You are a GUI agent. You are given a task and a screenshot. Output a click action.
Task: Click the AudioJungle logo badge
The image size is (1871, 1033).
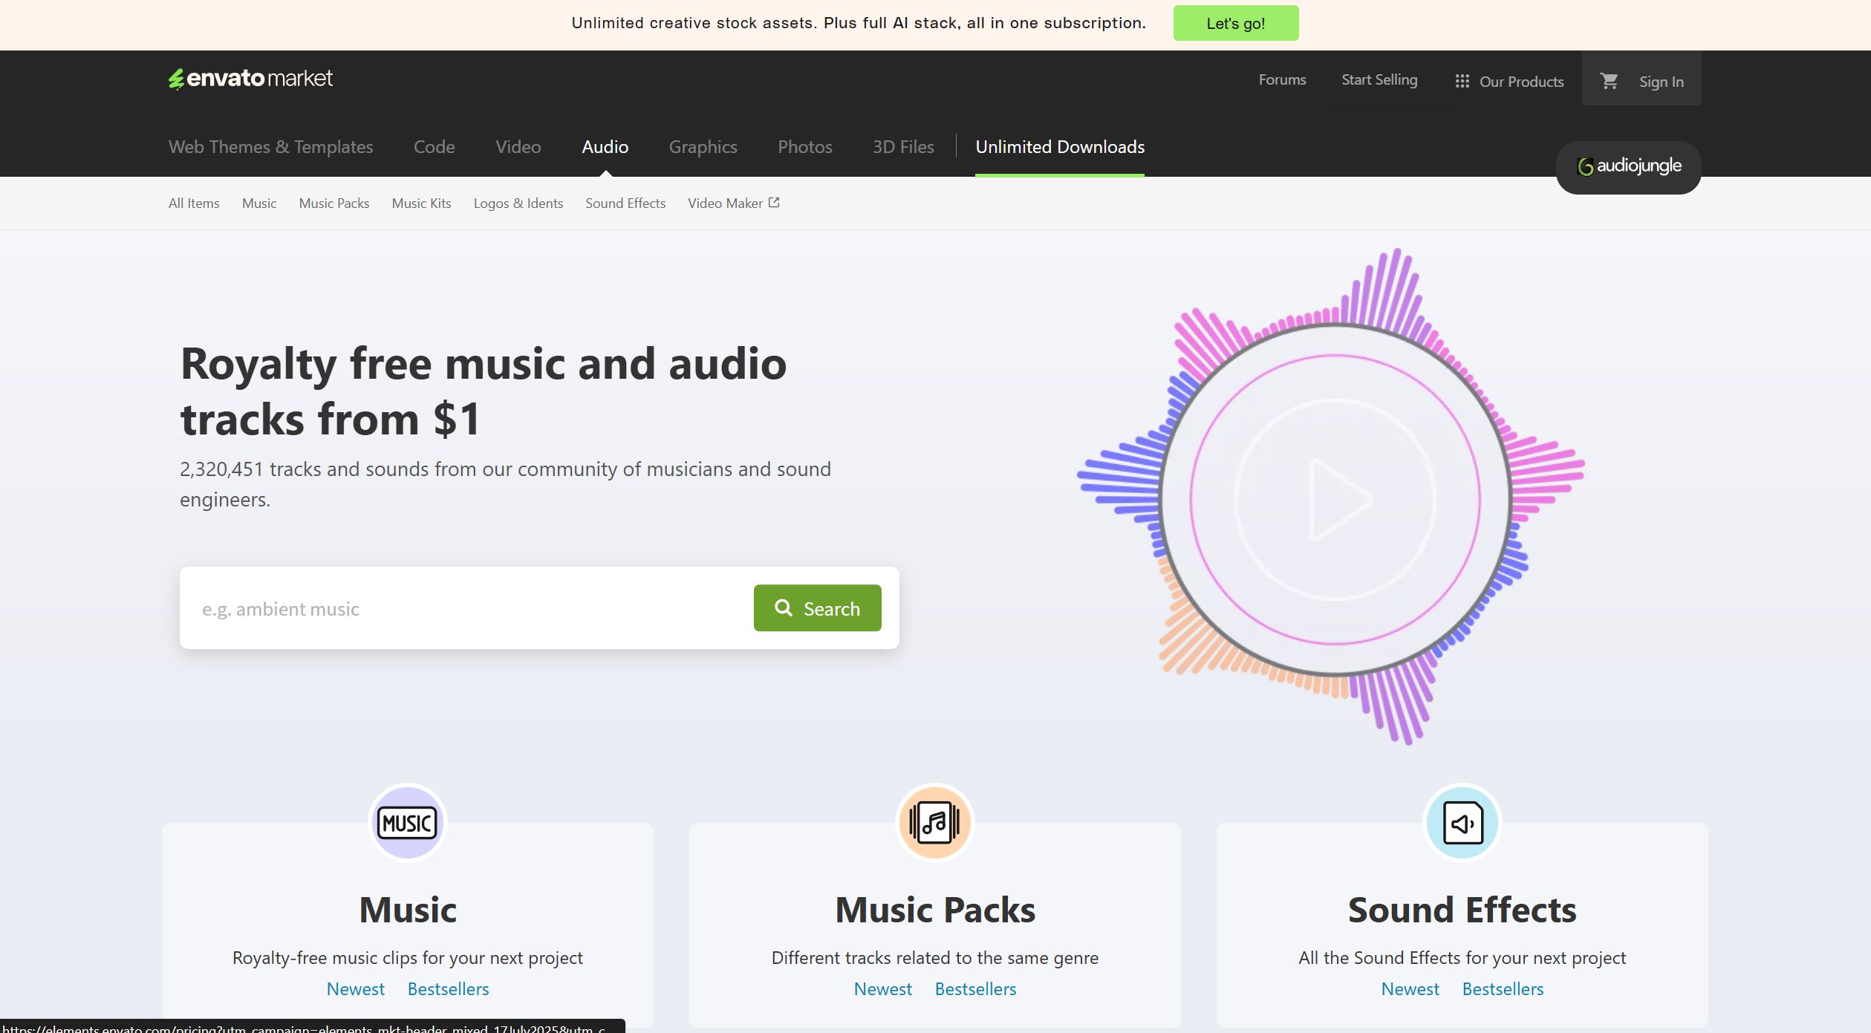point(1628,167)
